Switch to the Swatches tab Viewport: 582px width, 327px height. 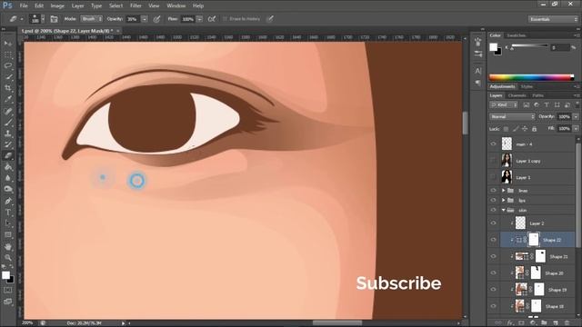516,35
